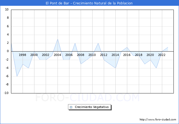Click the data point dip above 2014

coord(115,68)
